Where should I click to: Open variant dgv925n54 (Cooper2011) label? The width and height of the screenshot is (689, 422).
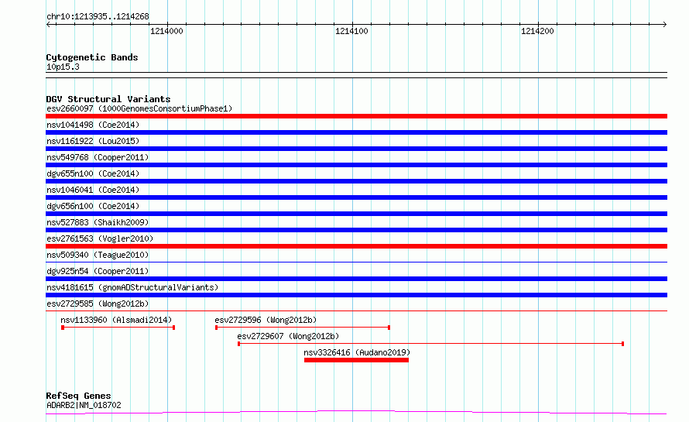98,271
